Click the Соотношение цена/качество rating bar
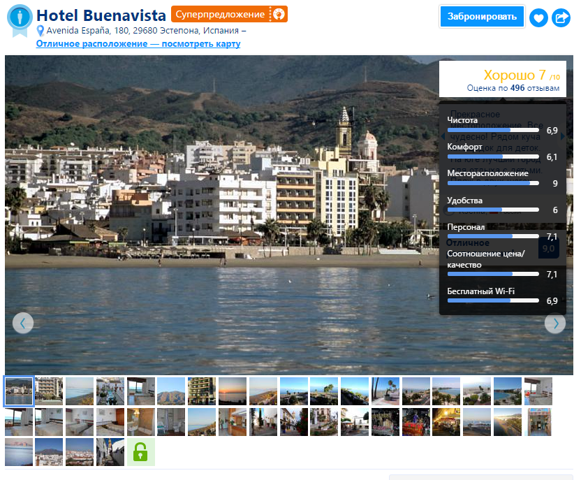Screen dimensions: 581x480 493,274
